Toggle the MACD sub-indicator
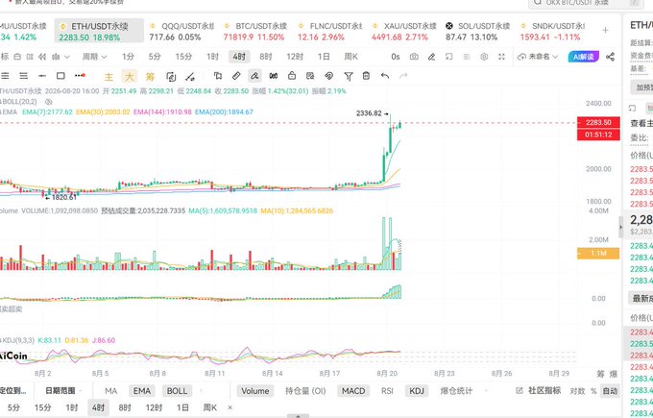The image size is (653, 418). [x=353, y=391]
